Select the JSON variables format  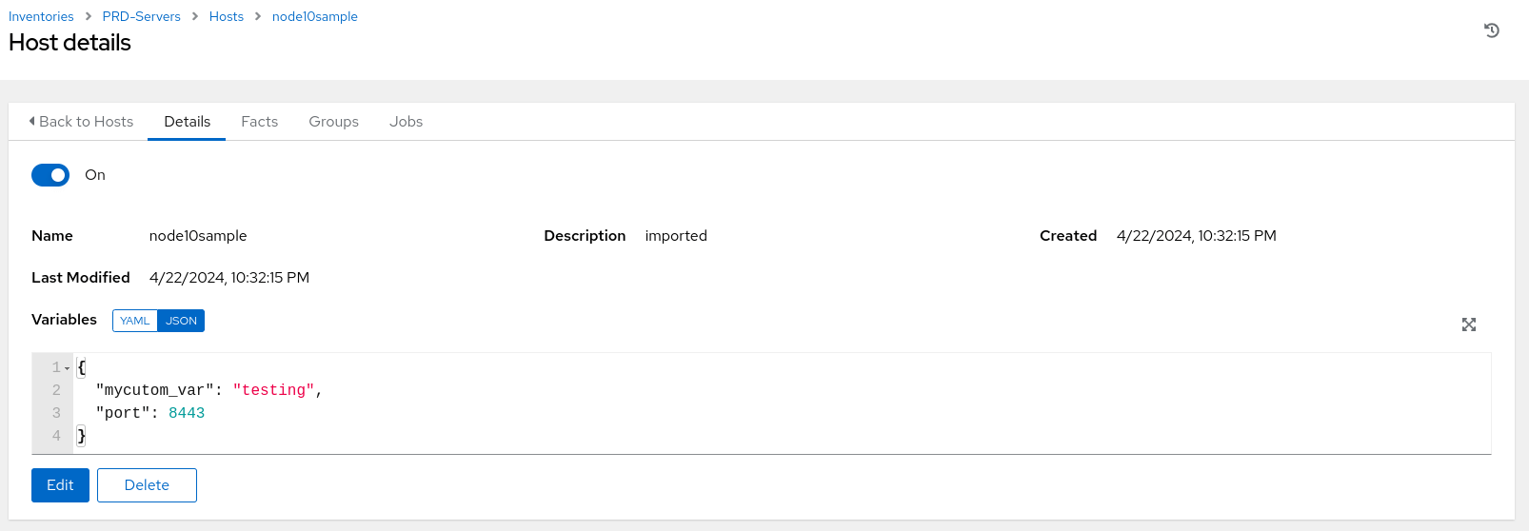(x=181, y=321)
